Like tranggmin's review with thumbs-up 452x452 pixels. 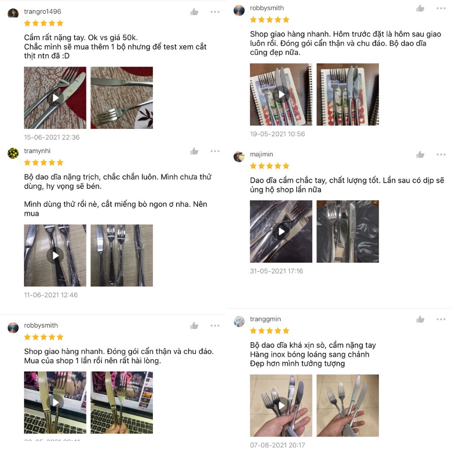point(420,319)
